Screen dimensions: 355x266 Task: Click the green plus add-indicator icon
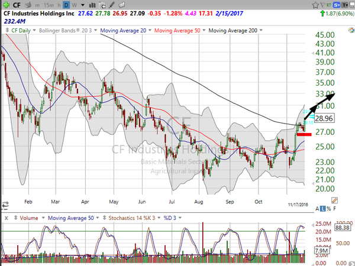coord(6,5)
